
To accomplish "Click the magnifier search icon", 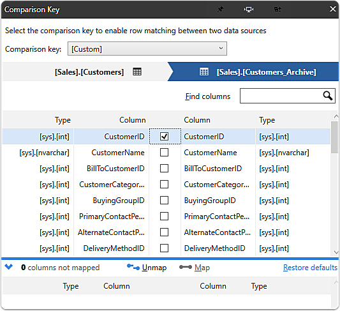I will [x=328, y=96].
